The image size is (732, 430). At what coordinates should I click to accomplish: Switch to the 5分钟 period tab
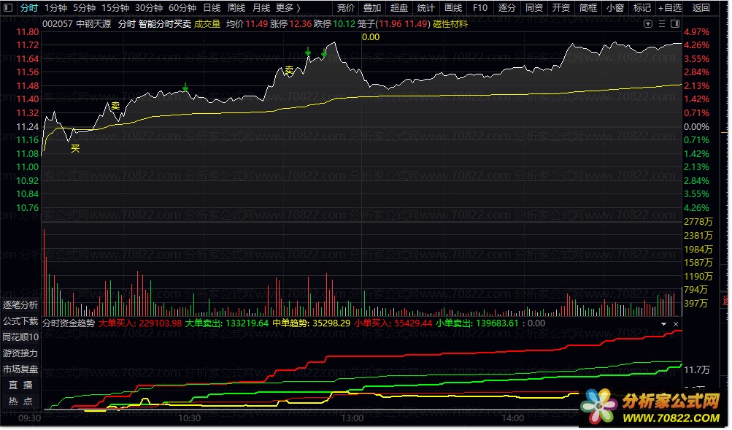pos(85,8)
